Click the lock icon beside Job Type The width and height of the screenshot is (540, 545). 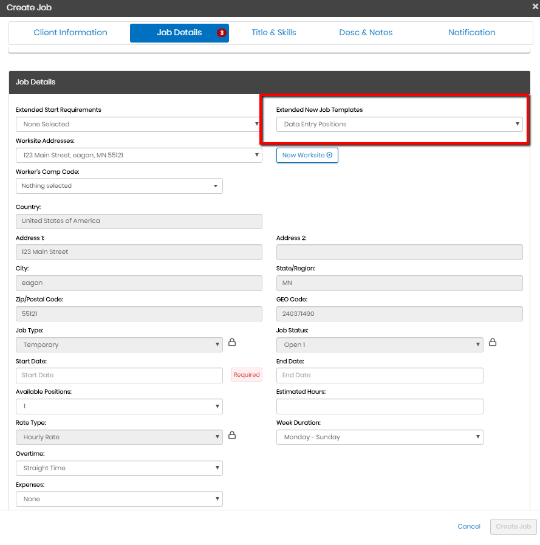click(x=232, y=343)
